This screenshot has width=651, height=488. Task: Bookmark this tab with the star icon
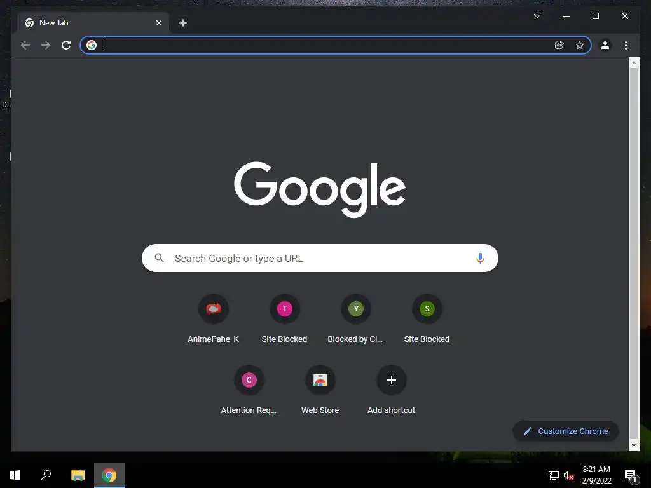click(580, 45)
